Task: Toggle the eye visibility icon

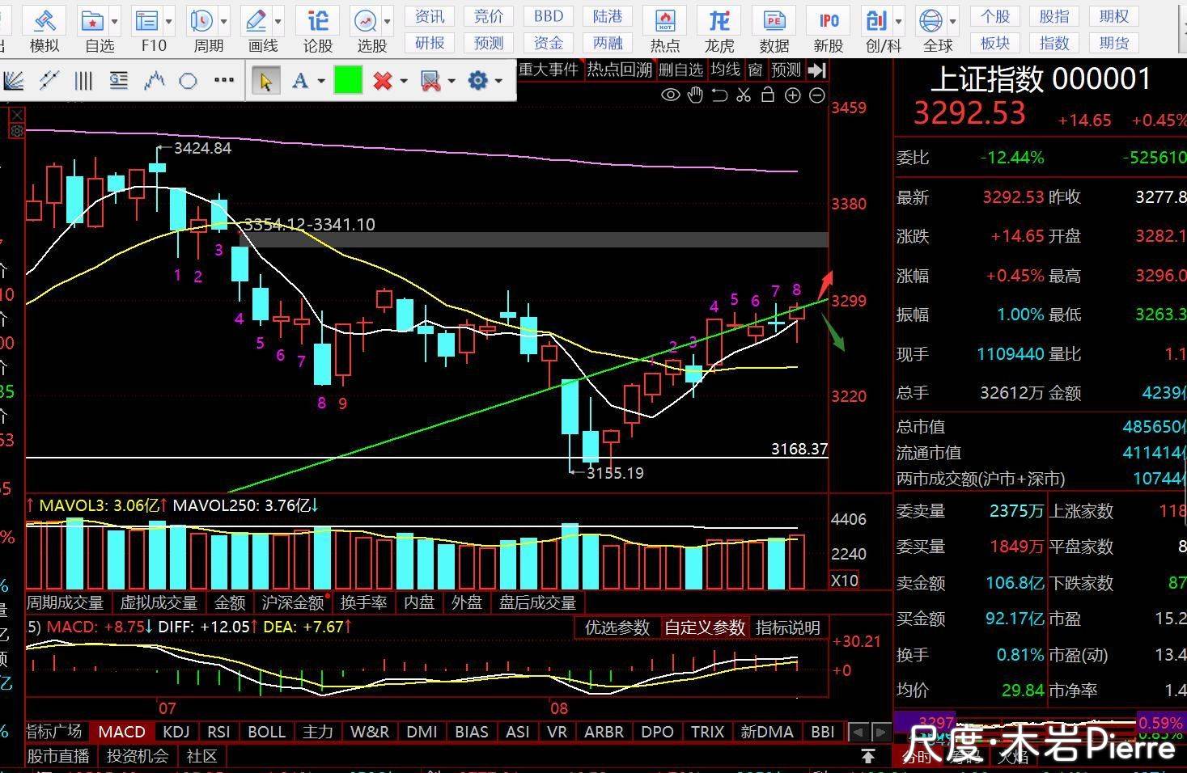Action: coord(670,96)
